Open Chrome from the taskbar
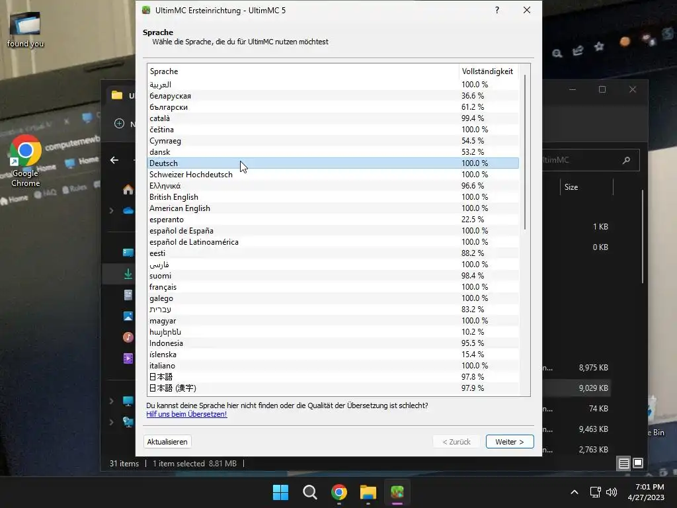Screen dimensions: 677x508 [x=339, y=492]
